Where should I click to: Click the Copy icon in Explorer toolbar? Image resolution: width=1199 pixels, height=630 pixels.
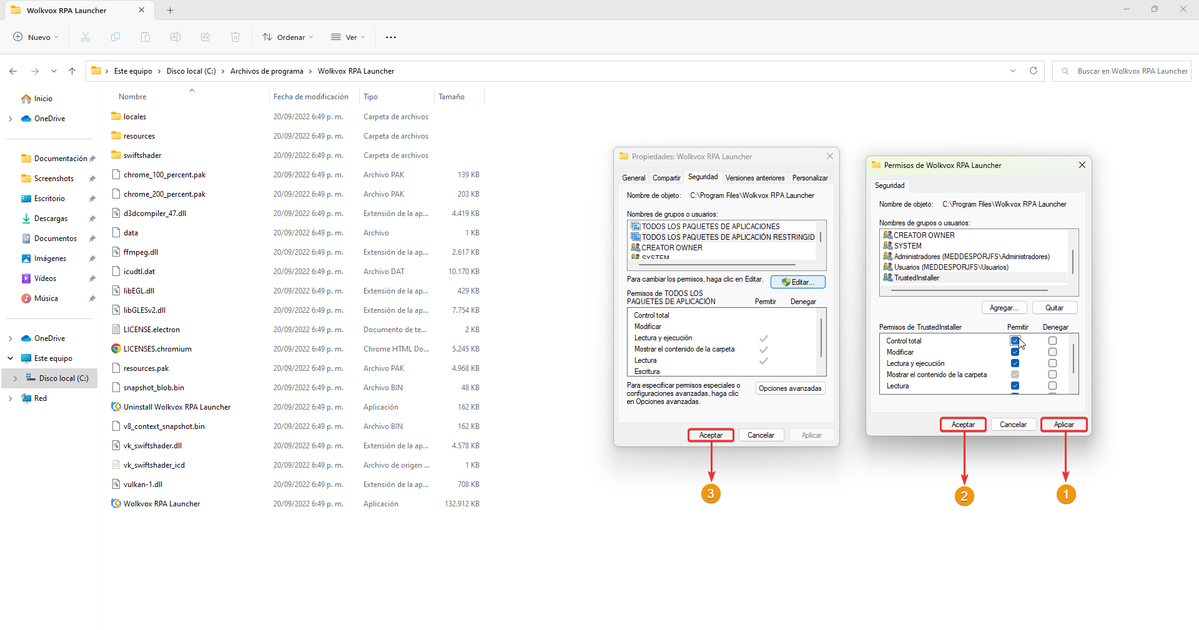[x=116, y=37]
